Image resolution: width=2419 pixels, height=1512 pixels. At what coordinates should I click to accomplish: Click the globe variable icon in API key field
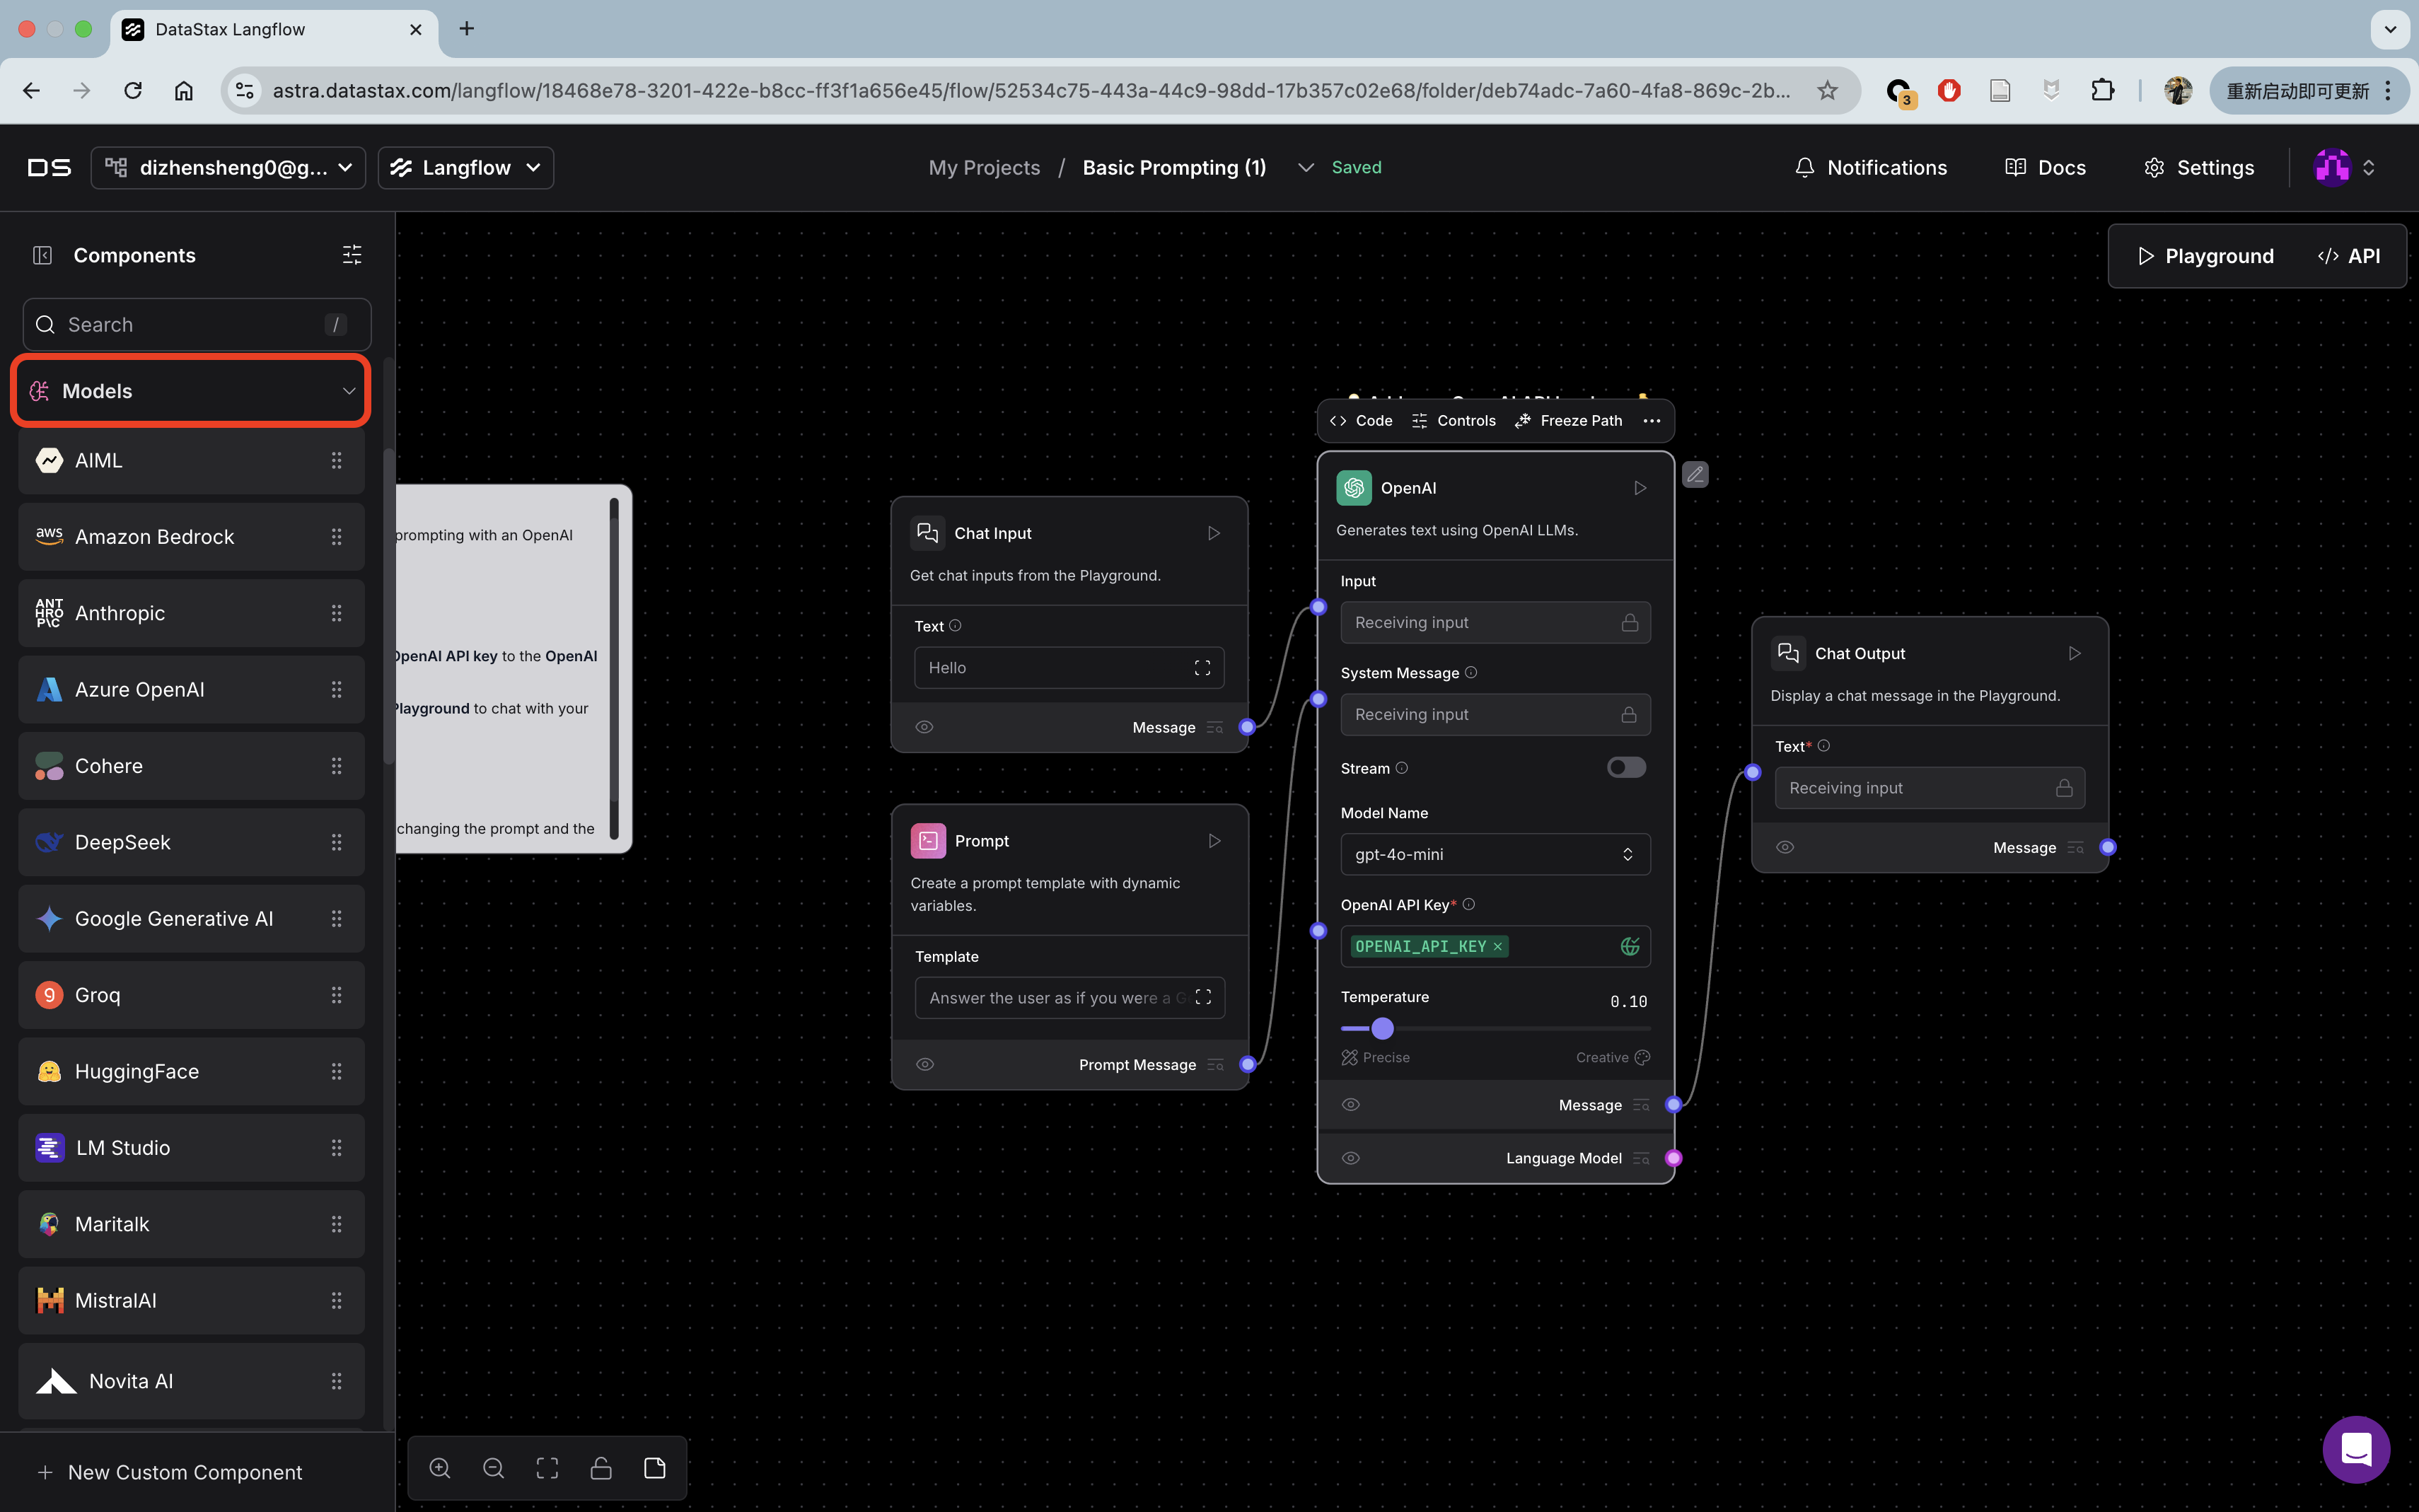click(1630, 946)
